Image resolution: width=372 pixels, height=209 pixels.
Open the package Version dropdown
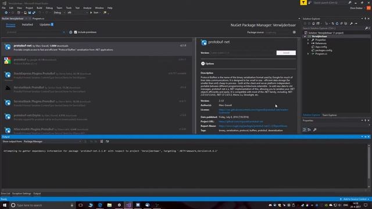(242, 53)
